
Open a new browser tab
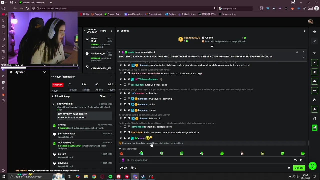51,2
